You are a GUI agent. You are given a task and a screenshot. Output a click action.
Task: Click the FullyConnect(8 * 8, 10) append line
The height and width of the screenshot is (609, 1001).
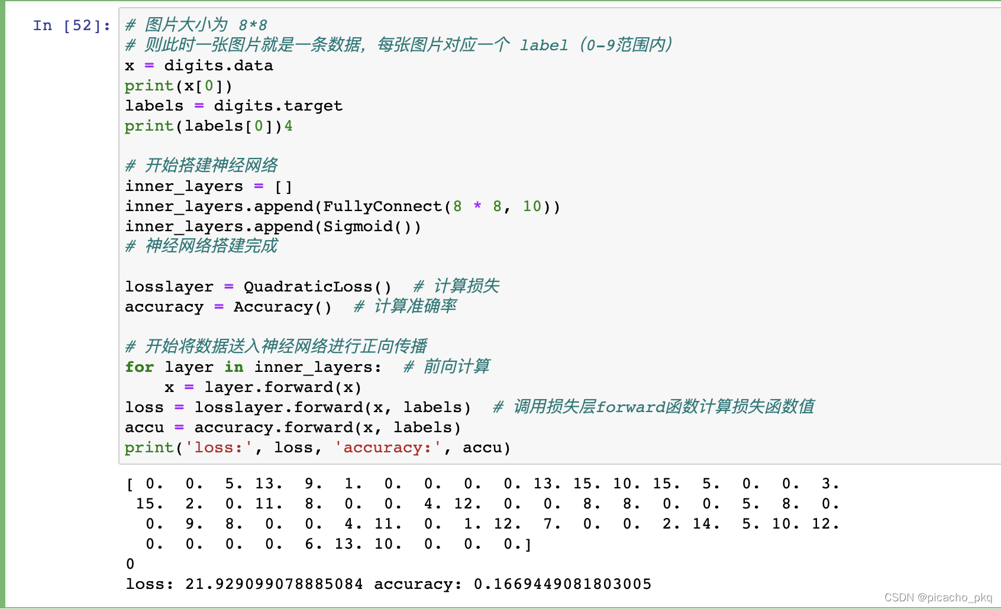(343, 206)
